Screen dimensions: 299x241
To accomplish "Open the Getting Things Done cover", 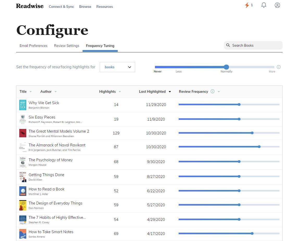I will pos(23,177).
